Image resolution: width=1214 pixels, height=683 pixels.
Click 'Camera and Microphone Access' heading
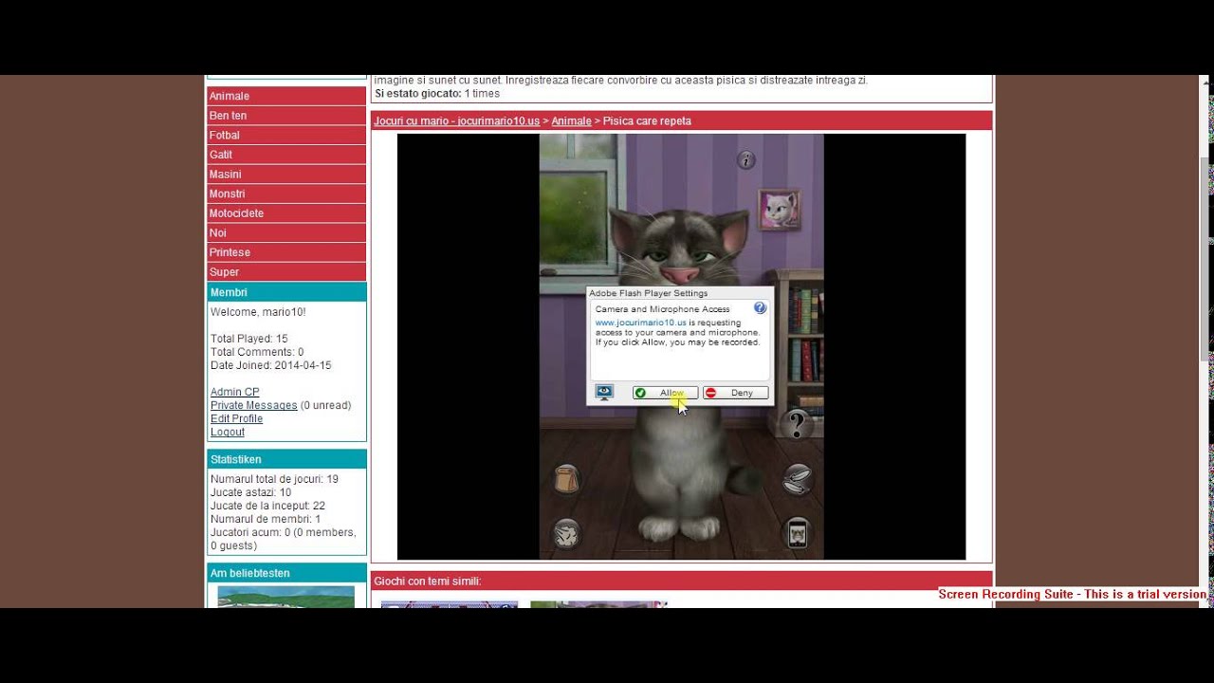662,309
